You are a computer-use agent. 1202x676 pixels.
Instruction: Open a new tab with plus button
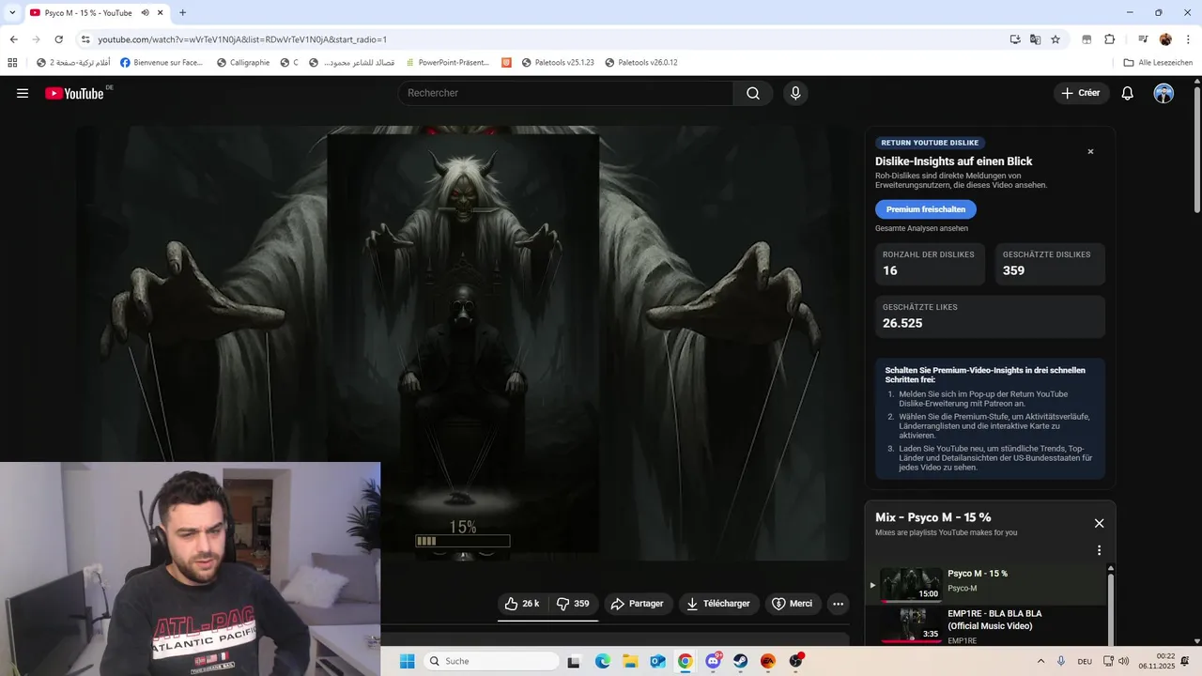pos(182,12)
